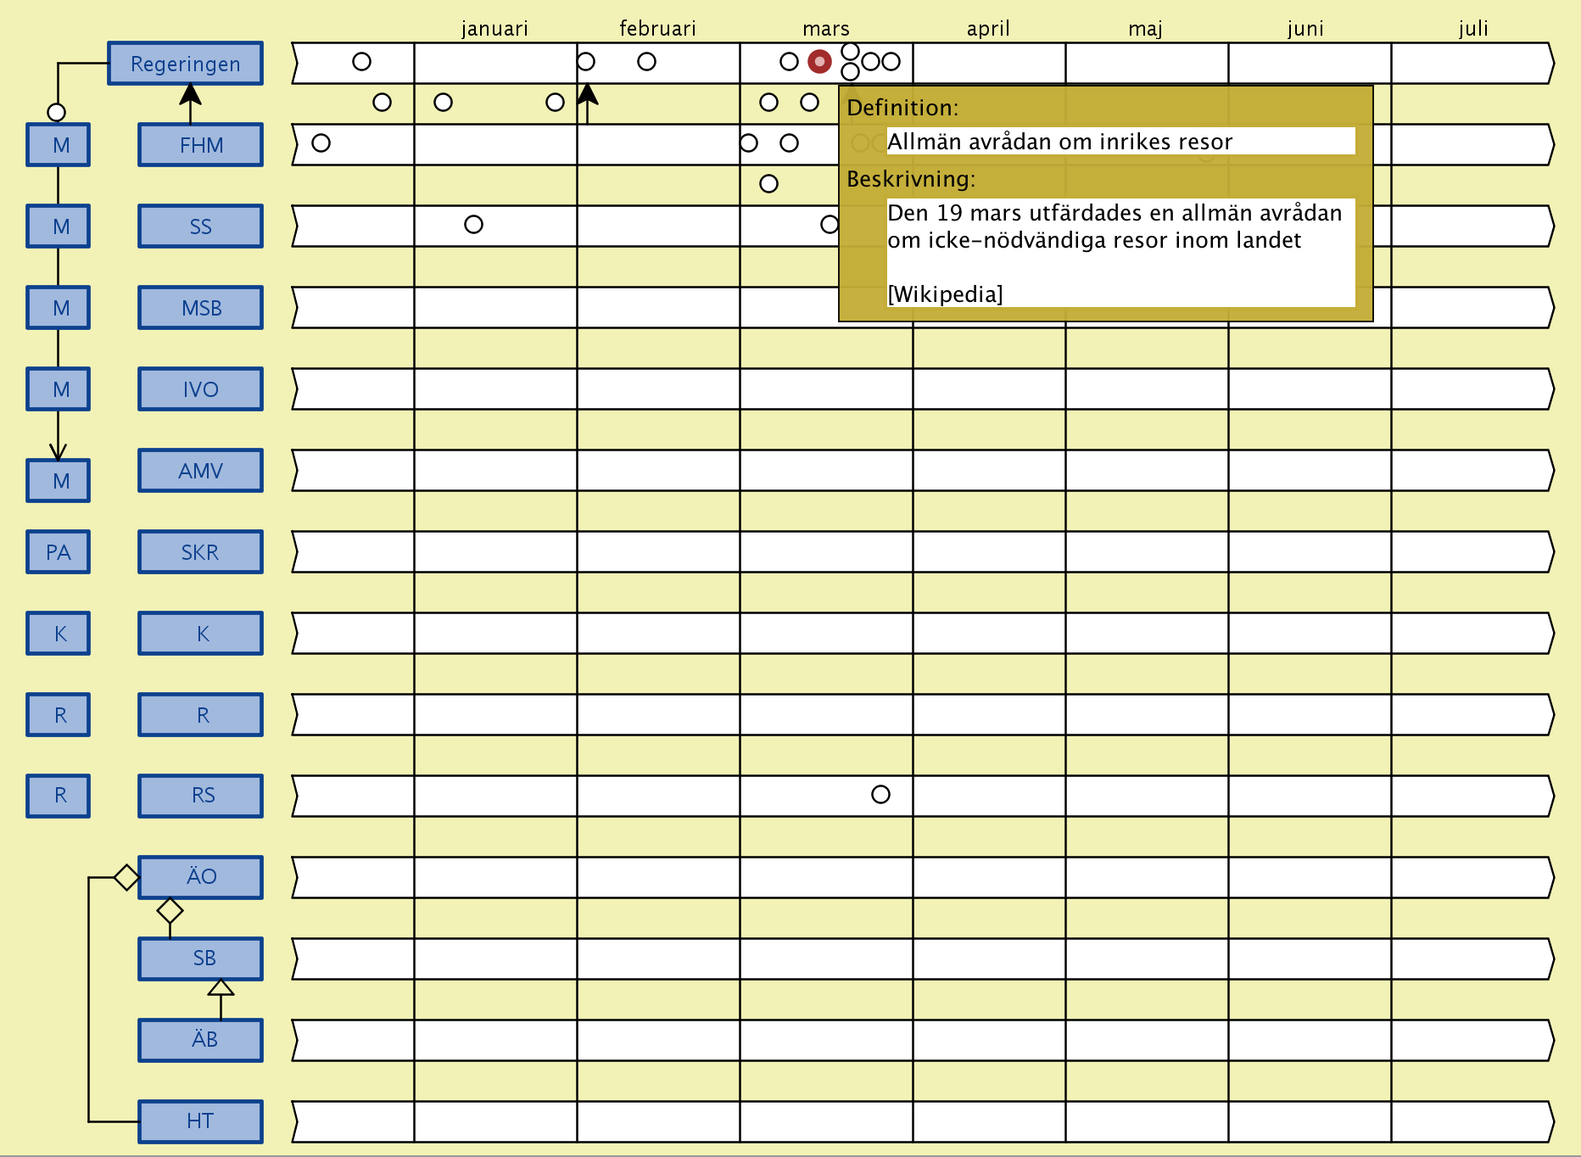The width and height of the screenshot is (1581, 1157).
Task: Select the event circle in the RS row
Action: (x=880, y=795)
